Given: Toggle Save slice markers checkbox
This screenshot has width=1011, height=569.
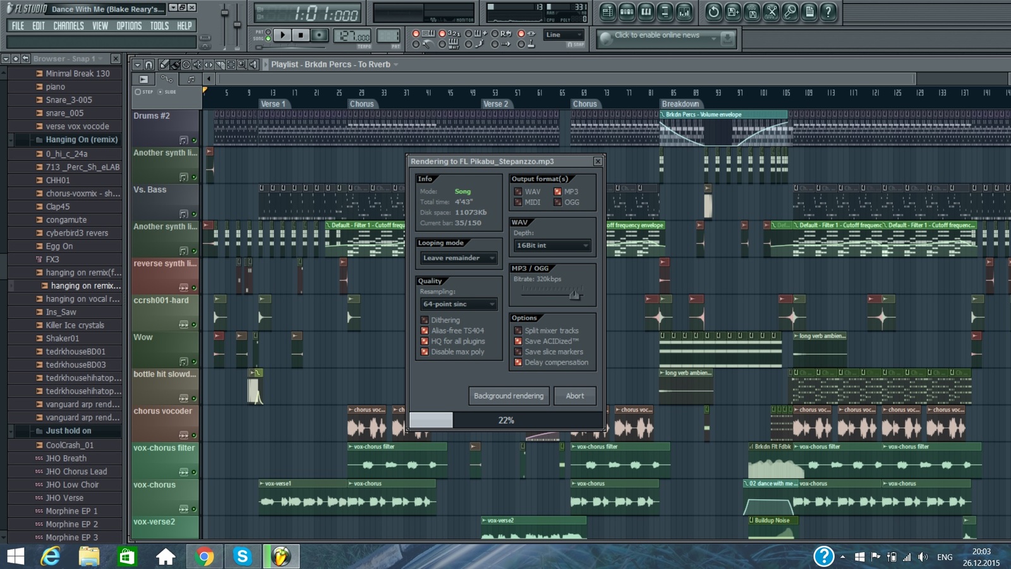Looking at the screenshot, I should (518, 352).
